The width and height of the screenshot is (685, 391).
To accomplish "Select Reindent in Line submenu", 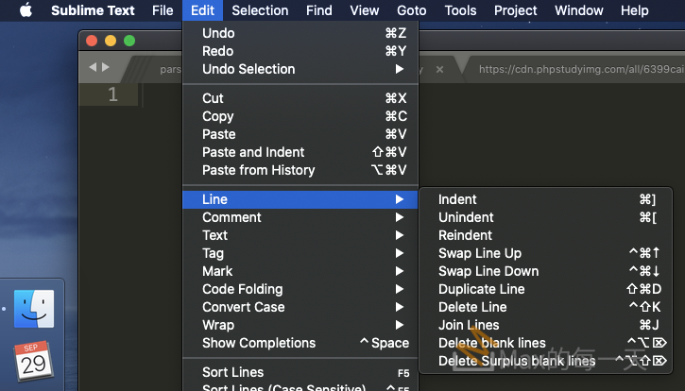I will tap(465, 235).
